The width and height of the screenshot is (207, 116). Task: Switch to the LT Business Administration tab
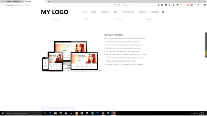click(x=12, y=1)
